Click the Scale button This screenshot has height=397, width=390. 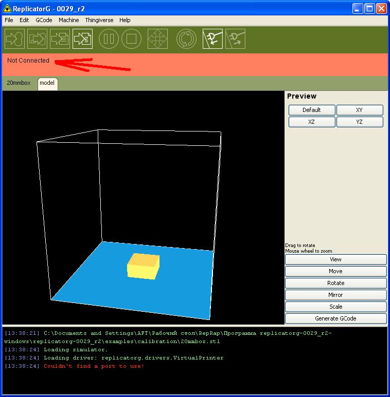pos(336,307)
